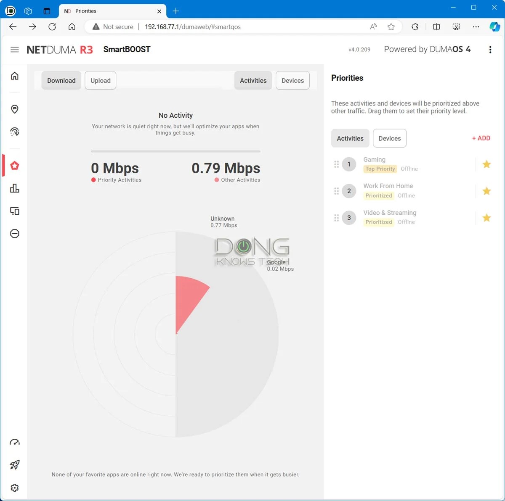Add page to favorites star icon
The width and height of the screenshot is (505, 501).
391,26
